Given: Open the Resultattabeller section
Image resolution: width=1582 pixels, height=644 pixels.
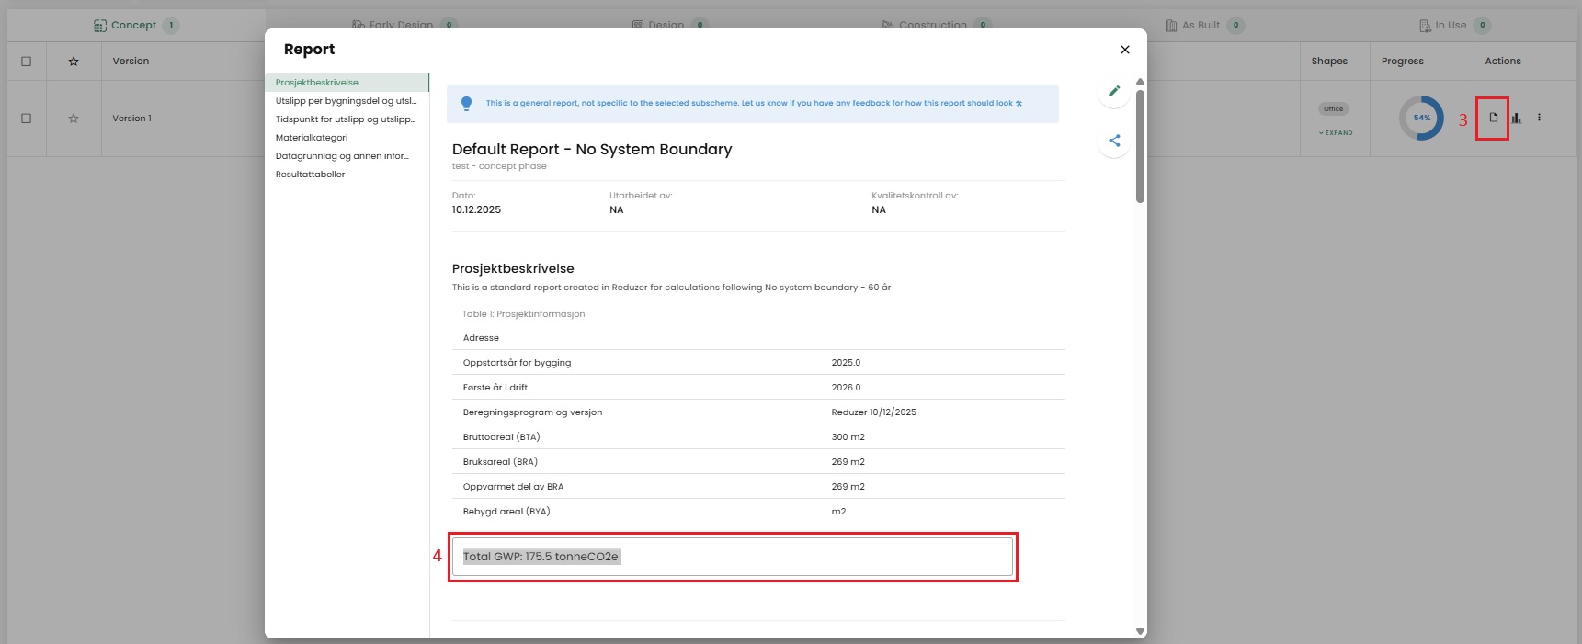Looking at the screenshot, I should click(x=310, y=175).
